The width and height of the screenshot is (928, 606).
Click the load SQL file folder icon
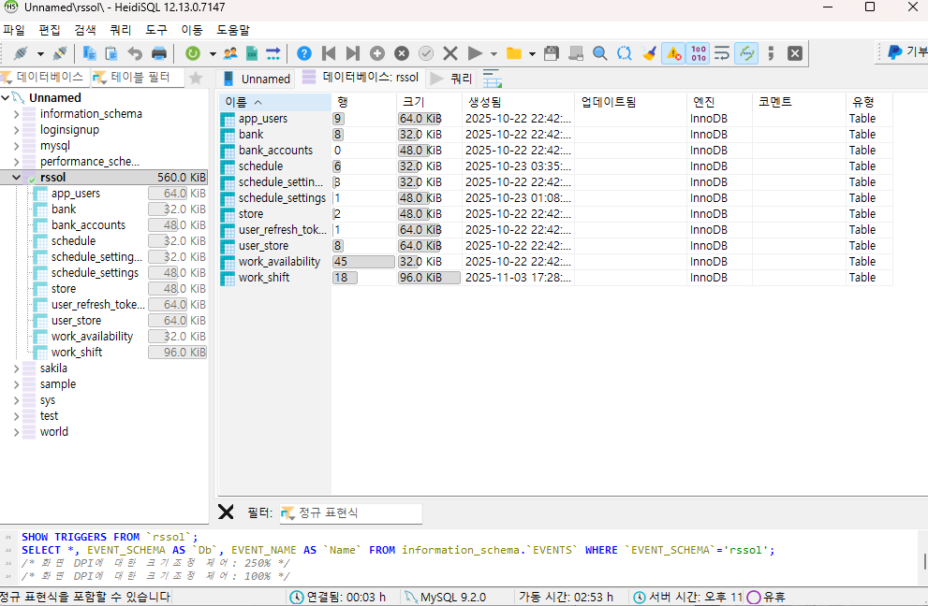[514, 53]
